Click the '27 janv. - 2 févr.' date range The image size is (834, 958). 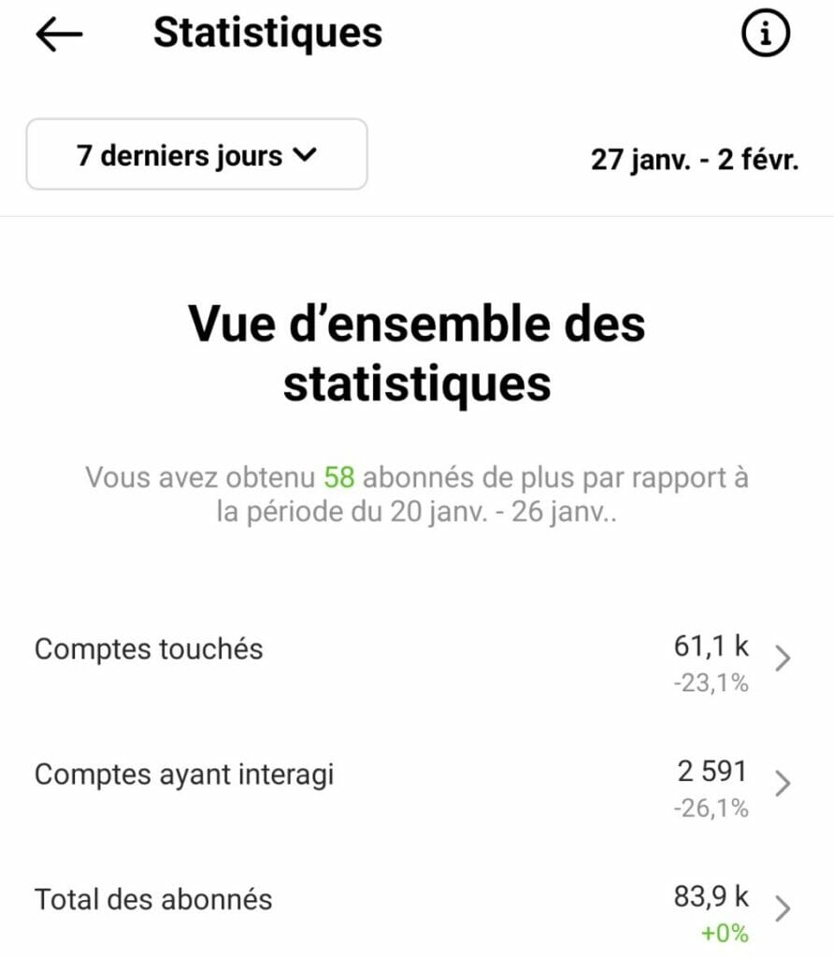(x=695, y=159)
